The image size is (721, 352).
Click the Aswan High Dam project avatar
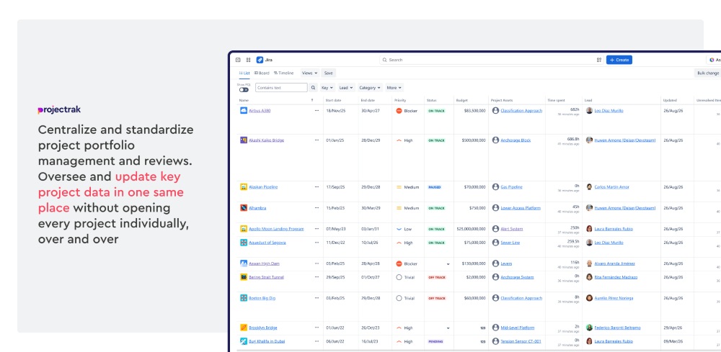(x=244, y=263)
